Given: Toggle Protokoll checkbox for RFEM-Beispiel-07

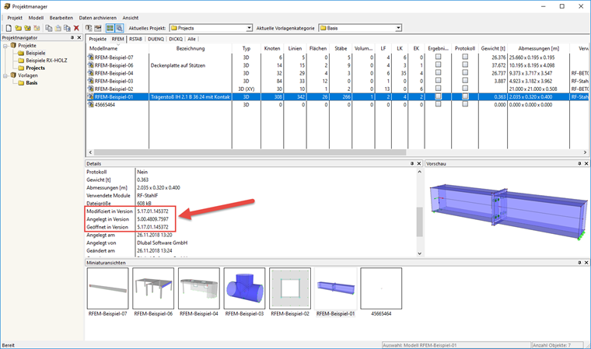Looking at the screenshot, I should tap(465, 57).
